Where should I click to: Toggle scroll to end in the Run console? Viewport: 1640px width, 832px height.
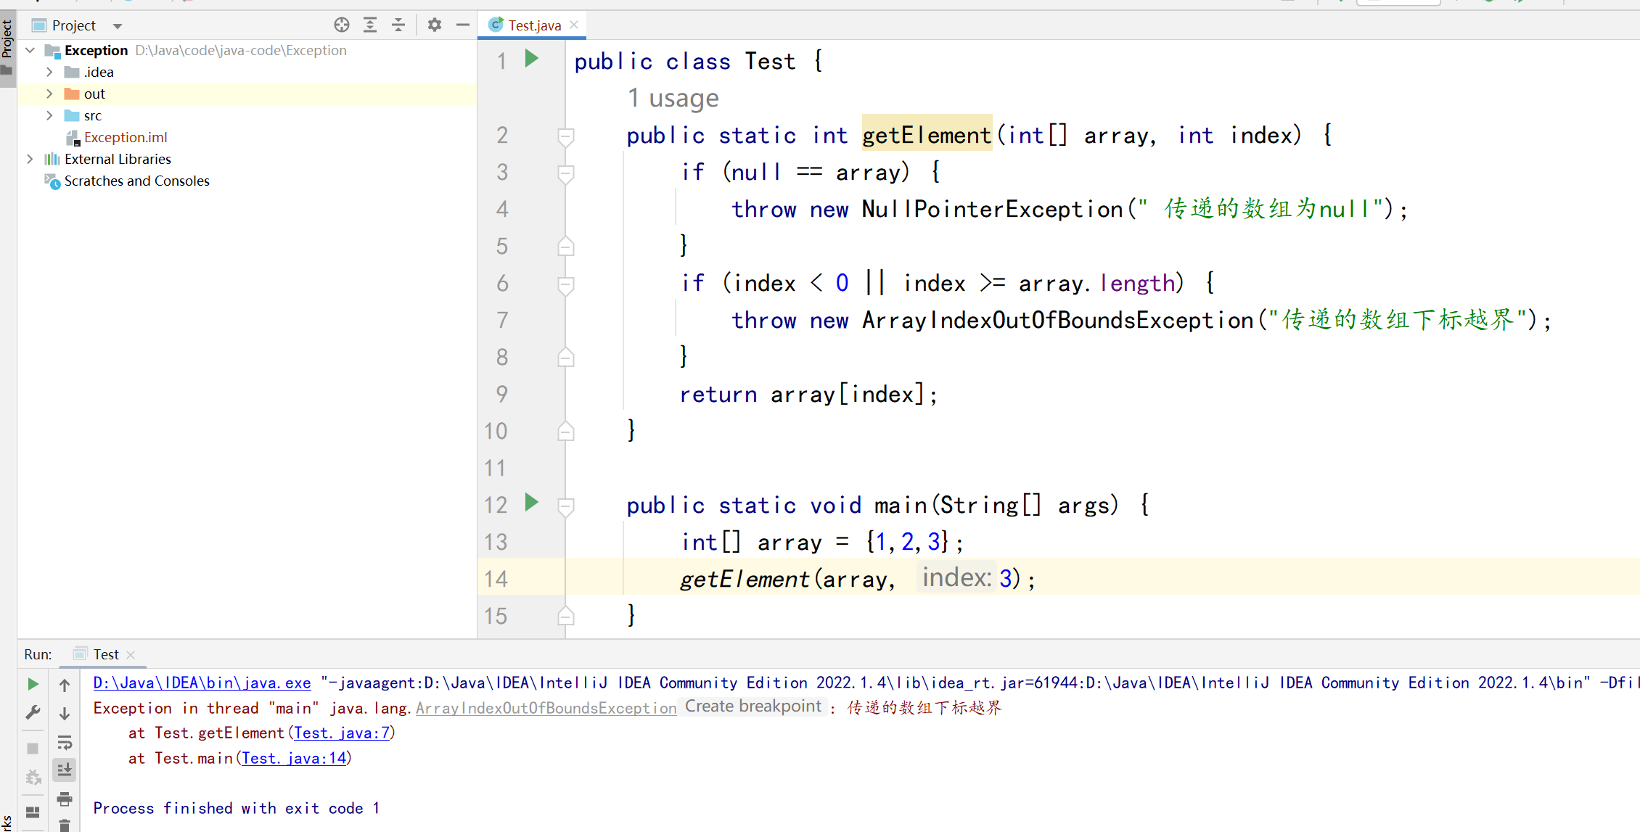click(65, 770)
